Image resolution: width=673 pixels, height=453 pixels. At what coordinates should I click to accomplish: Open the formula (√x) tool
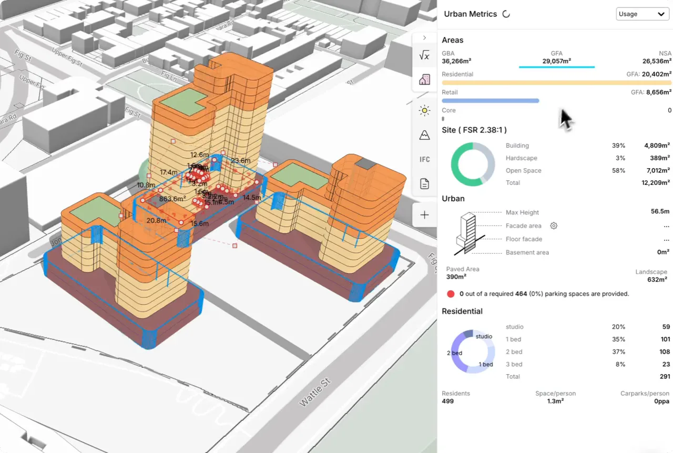pyautogui.click(x=424, y=55)
